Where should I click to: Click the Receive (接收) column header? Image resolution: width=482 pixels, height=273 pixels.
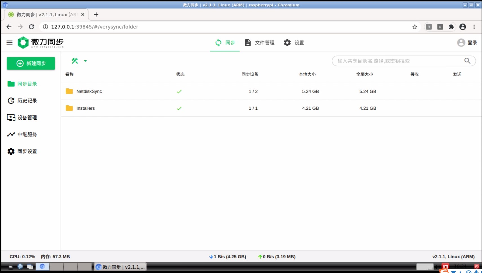tap(415, 74)
